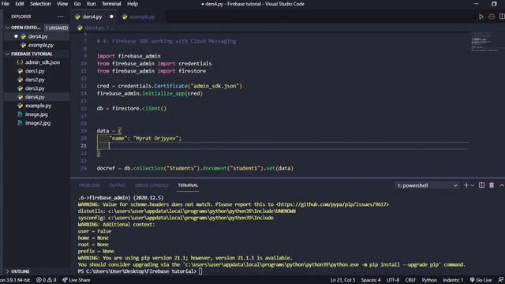
Task: Open the Help menu
Action: click(x=133, y=4)
